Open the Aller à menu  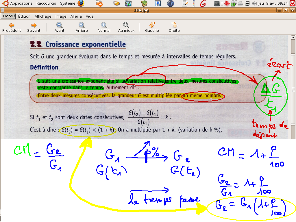(x=76, y=16)
